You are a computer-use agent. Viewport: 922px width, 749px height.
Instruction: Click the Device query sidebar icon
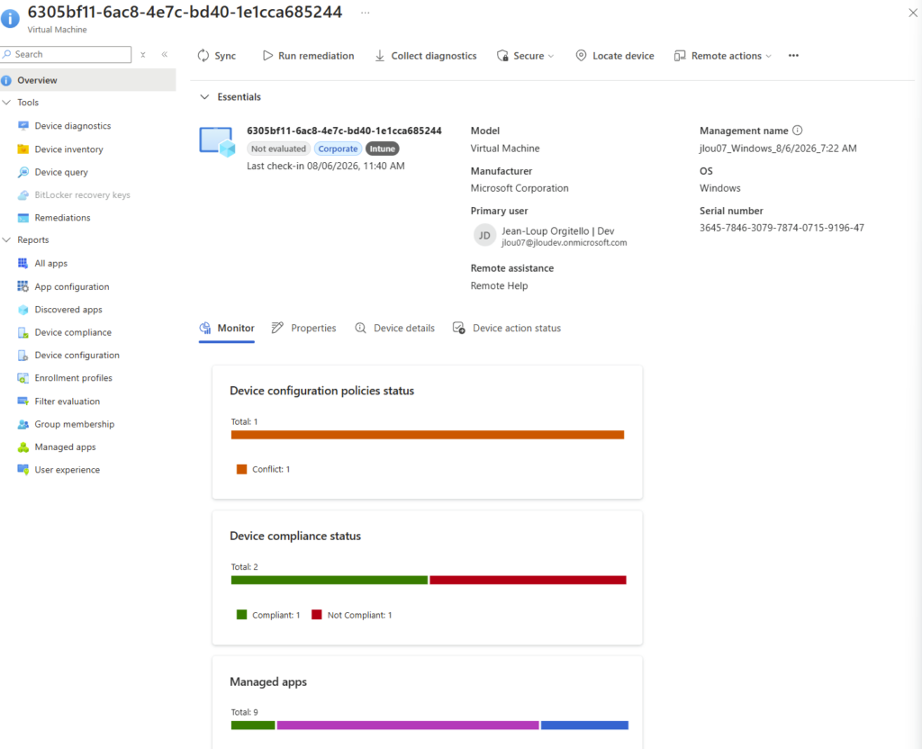click(x=23, y=172)
